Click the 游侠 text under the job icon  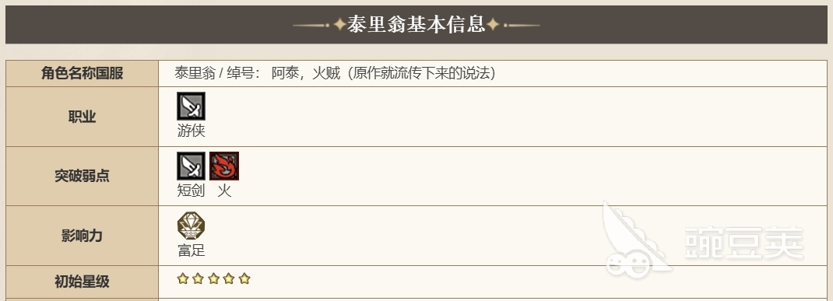click(192, 131)
